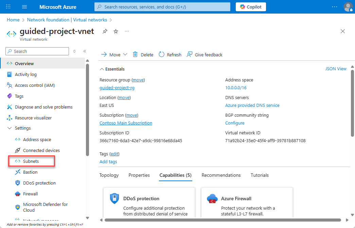The width and height of the screenshot is (355, 228).
Task: Open Contoso Main Subscription link
Action: pos(126,123)
